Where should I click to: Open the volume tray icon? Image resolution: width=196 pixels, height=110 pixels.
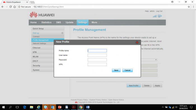click(176, 107)
